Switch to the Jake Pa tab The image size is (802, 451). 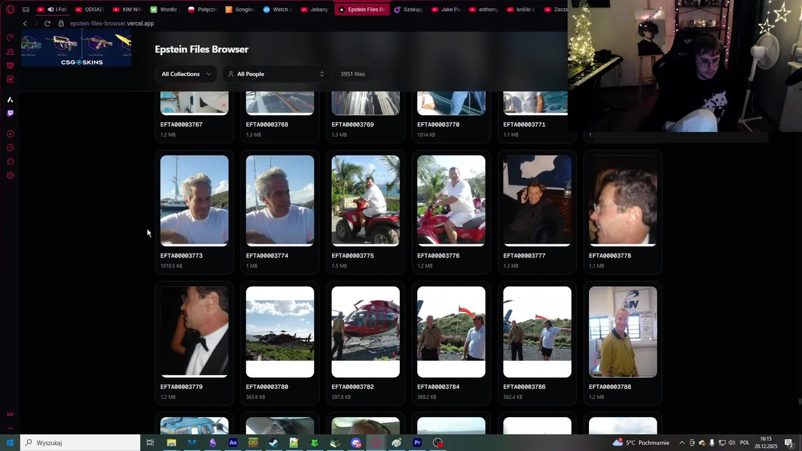446,9
